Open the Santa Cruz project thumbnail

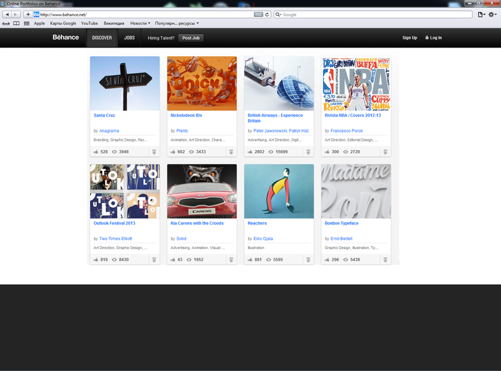125,83
